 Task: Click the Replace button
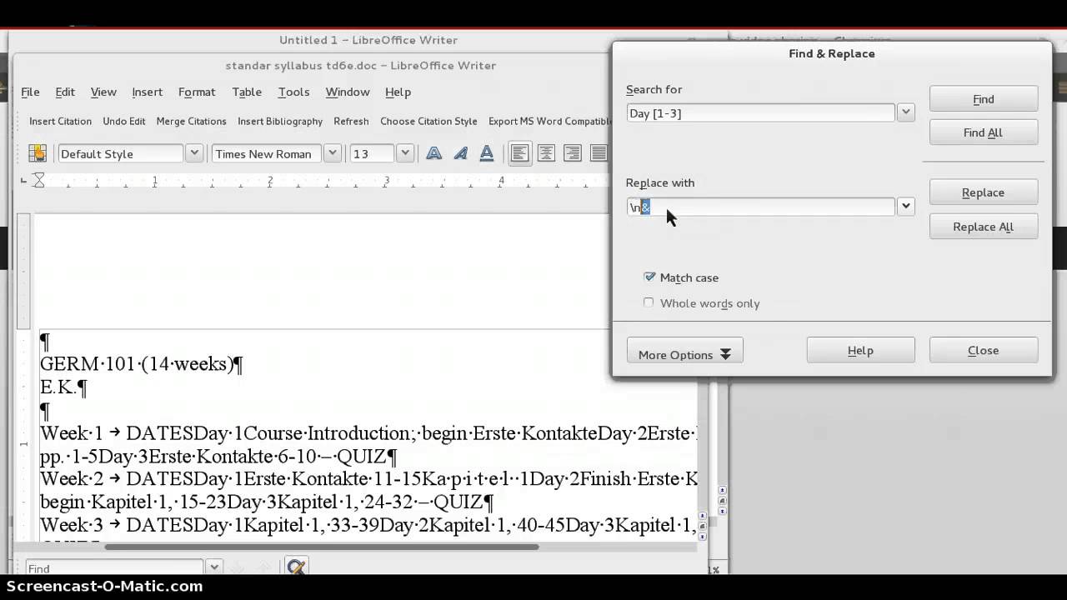point(984,192)
